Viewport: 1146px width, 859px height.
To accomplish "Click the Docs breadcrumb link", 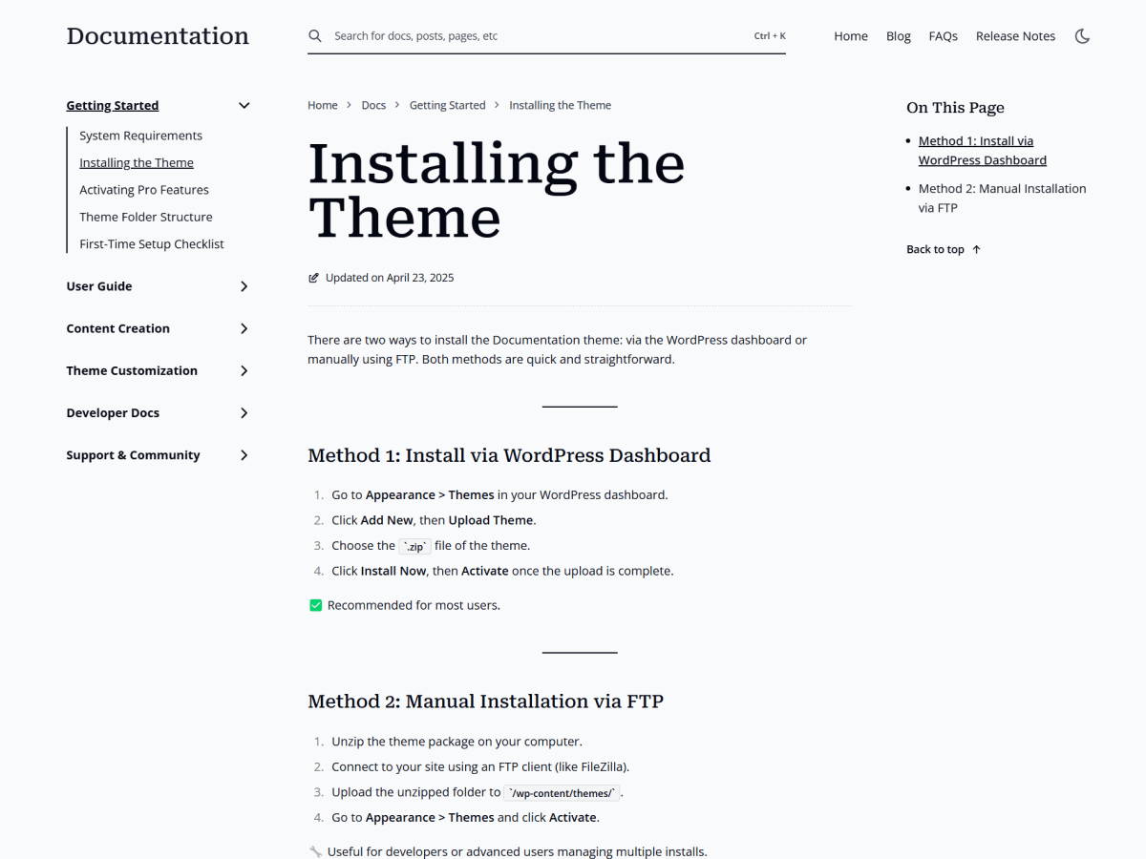I will click(373, 105).
